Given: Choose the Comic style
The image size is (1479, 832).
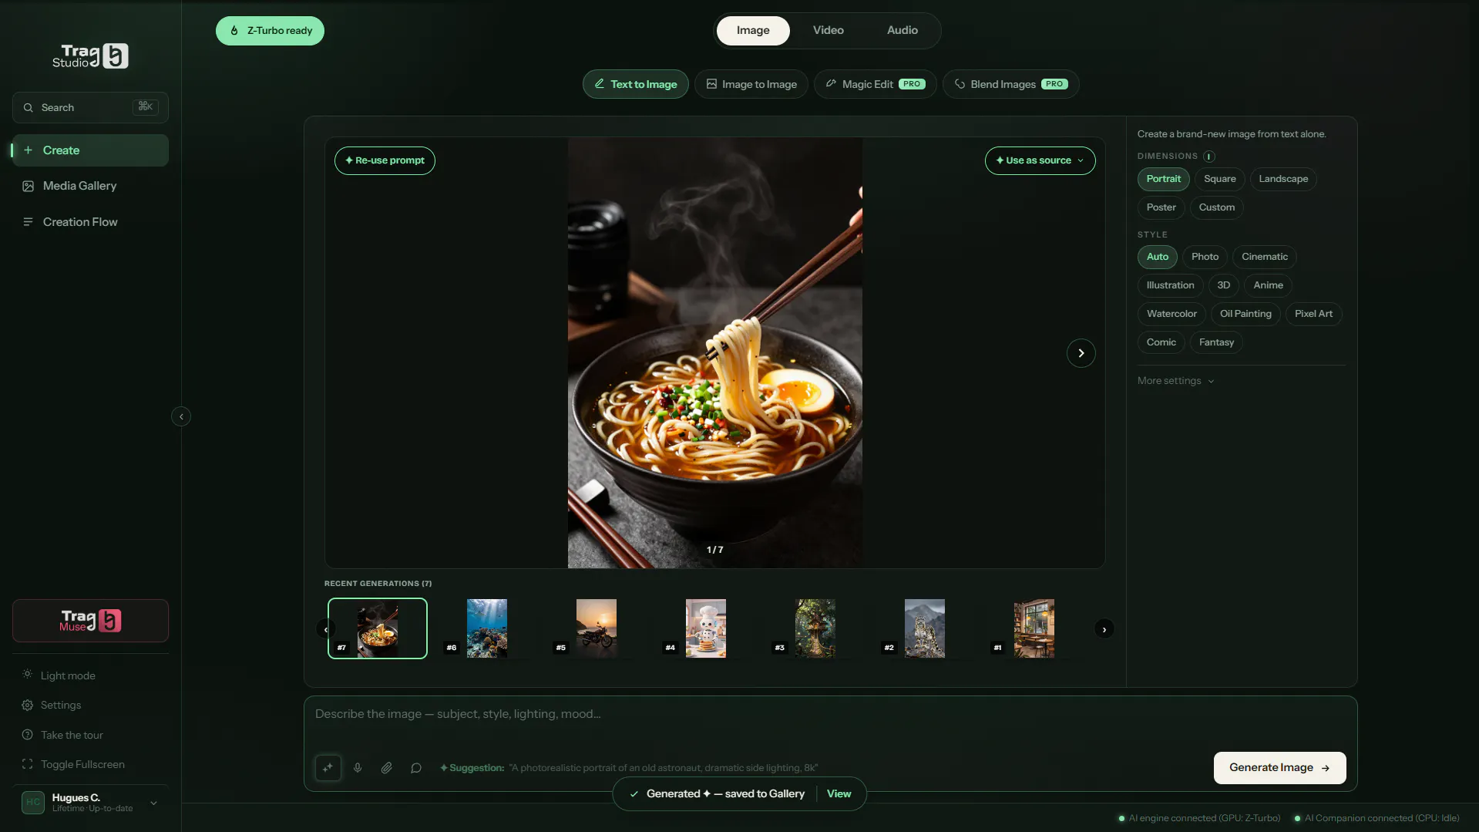Looking at the screenshot, I should (x=1161, y=342).
